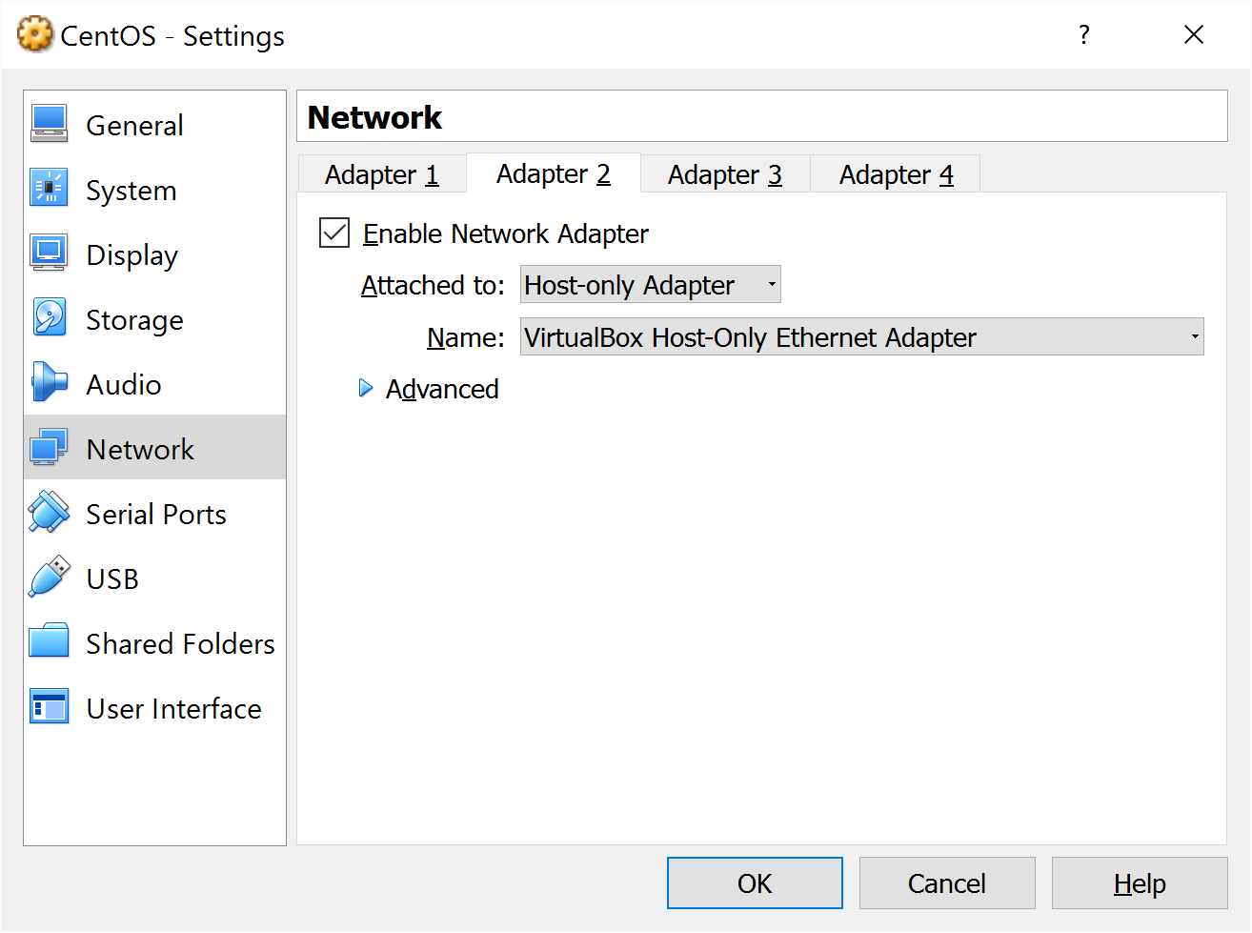The width and height of the screenshot is (1252, 933).
Task: Open the adapter Name dropdown list
Action: (x=861, y=337)
